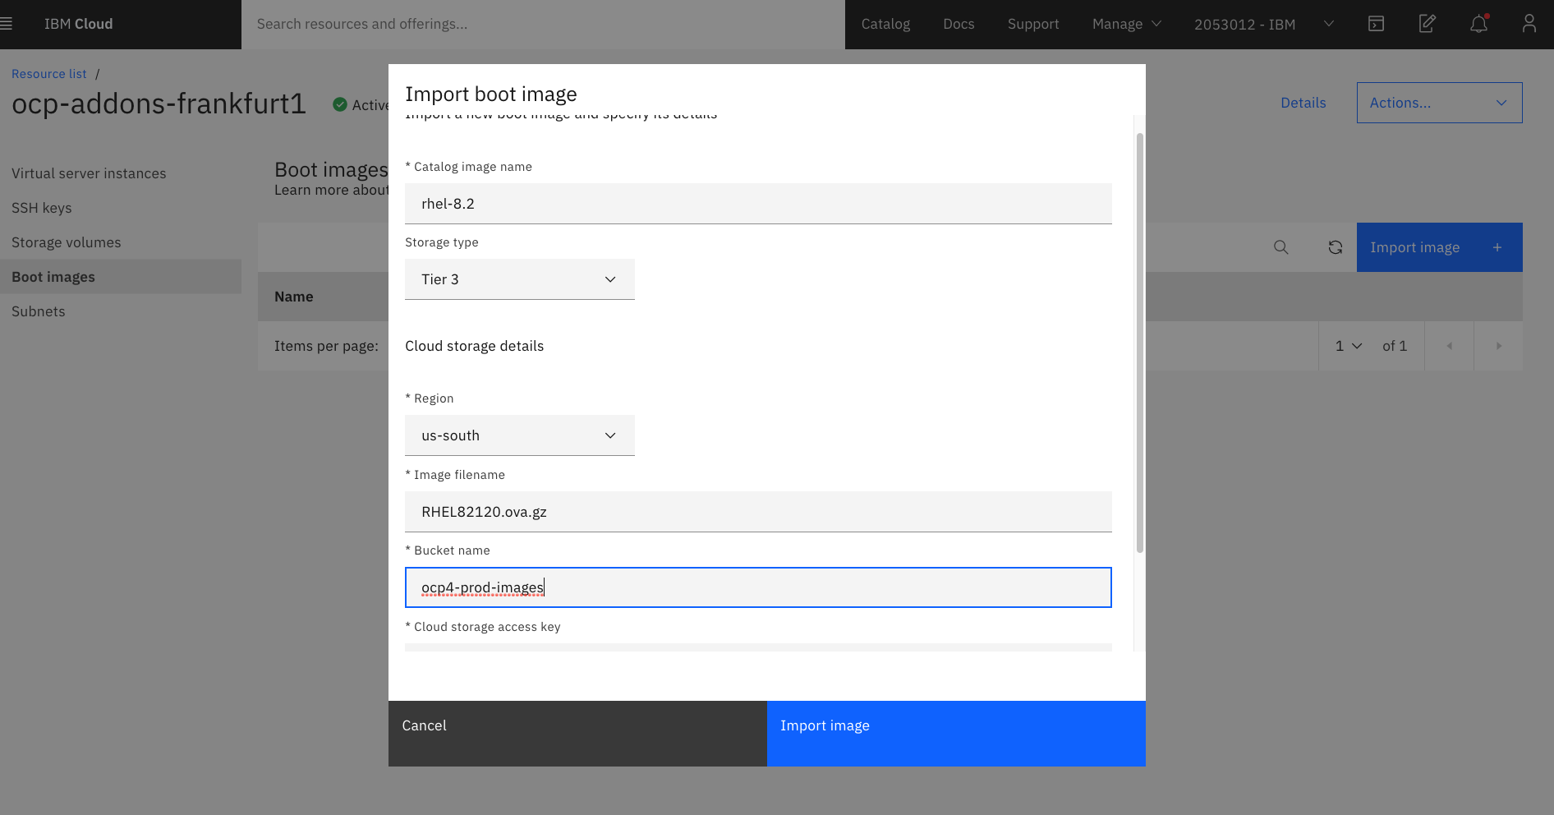Click the IBM Cloud logo
Image resolution: width=1554 pixels, height=815 pixels.
click(78, 24)
